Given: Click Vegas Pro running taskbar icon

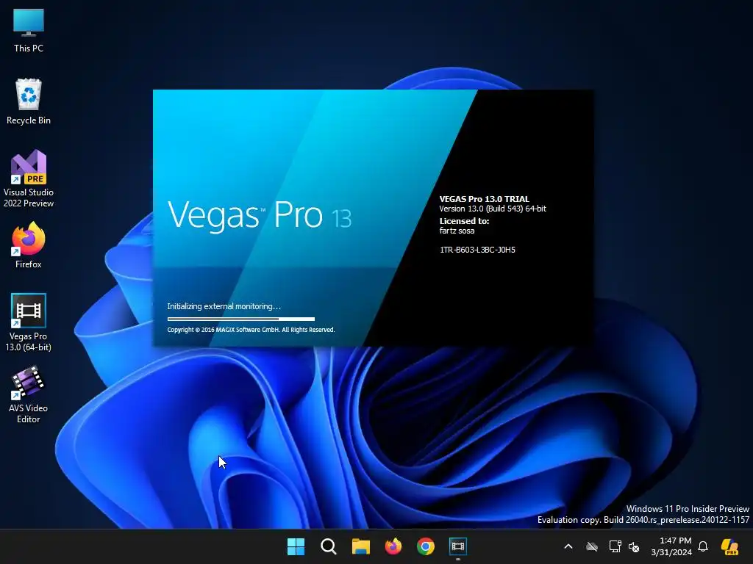Looking at the screenshot, I should point(458,546).
